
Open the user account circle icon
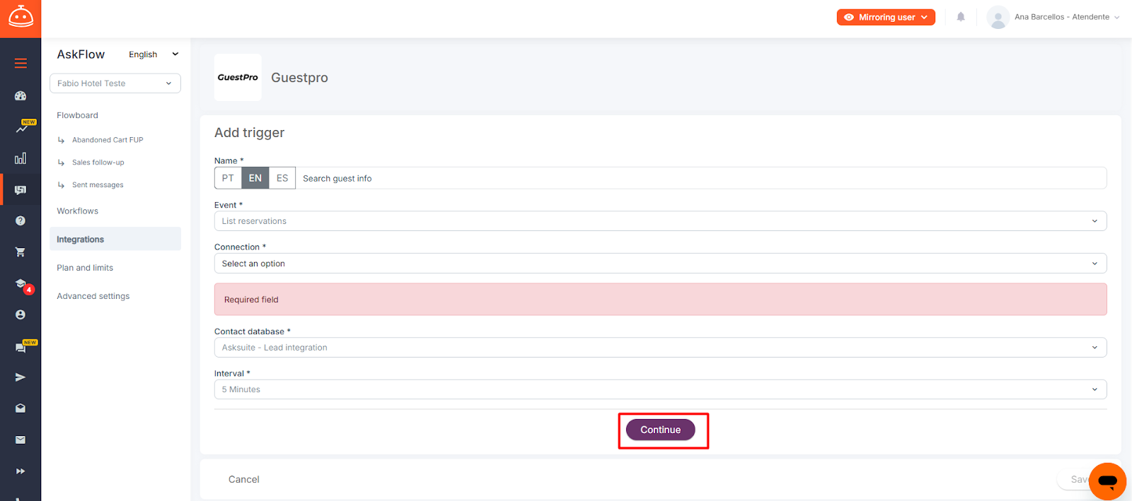(21, 314)
